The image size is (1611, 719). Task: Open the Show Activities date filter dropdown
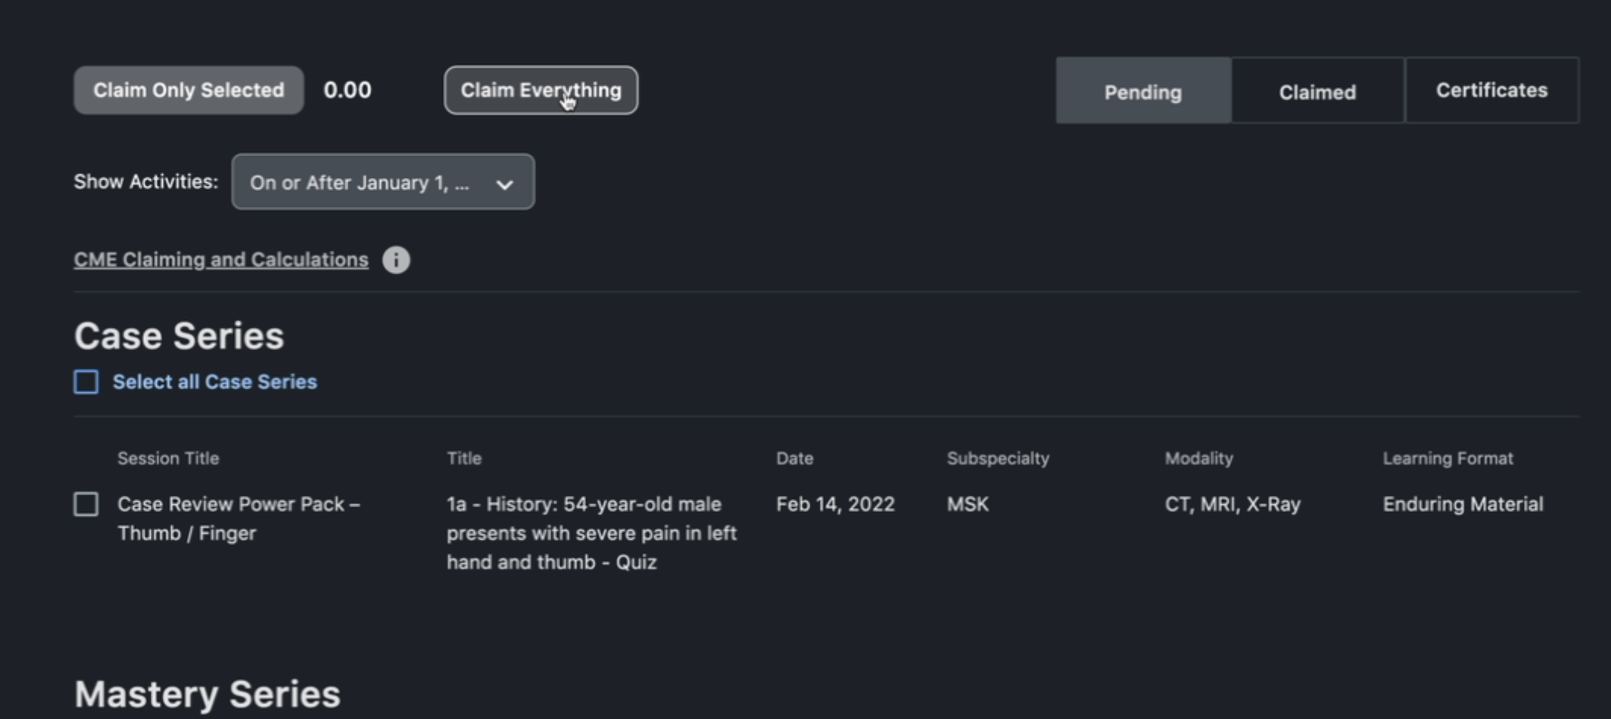[383, 182]
